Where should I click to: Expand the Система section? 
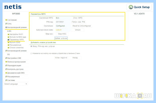point(11,80)
